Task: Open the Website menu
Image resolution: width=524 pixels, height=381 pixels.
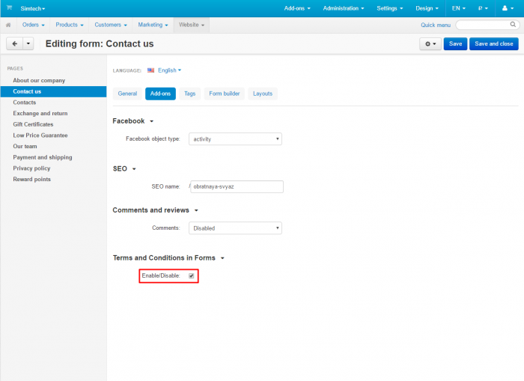Action: click(x=192, y=25)
